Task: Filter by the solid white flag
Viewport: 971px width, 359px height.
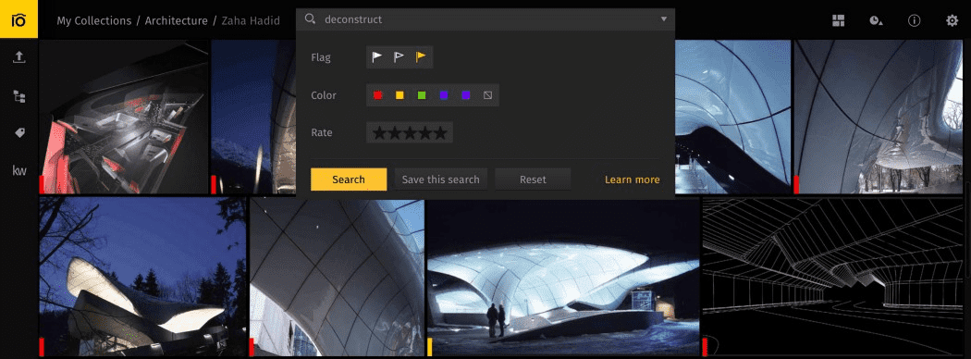Action: pyautogui.click(x=377, y=57)
